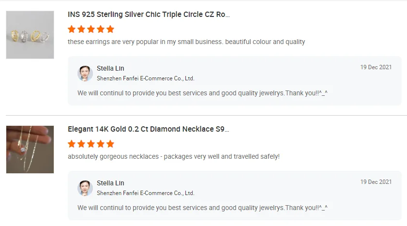Viewport: 407px width, 226px height.
Task: Open the gold necklace product thumbnail
Action: (x=30, y=149)
